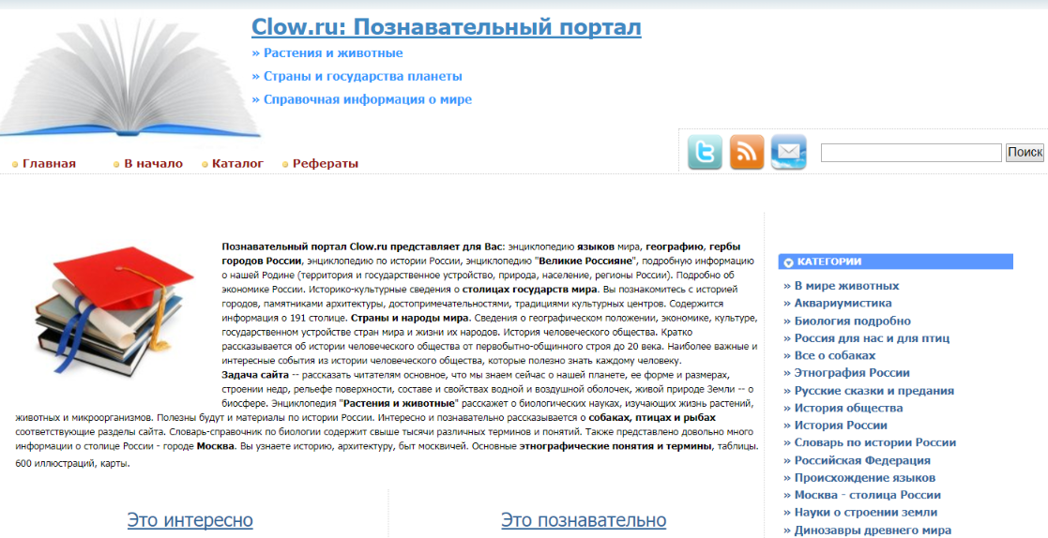This screenshot has height=538, width=1048.
Task: Click the email envelope icon
Action: click(789, 152)
